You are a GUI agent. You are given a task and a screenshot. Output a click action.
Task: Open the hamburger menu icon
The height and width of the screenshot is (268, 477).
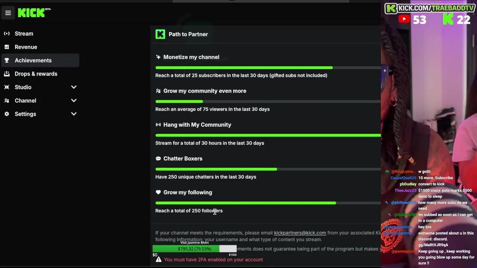point(8,13)
